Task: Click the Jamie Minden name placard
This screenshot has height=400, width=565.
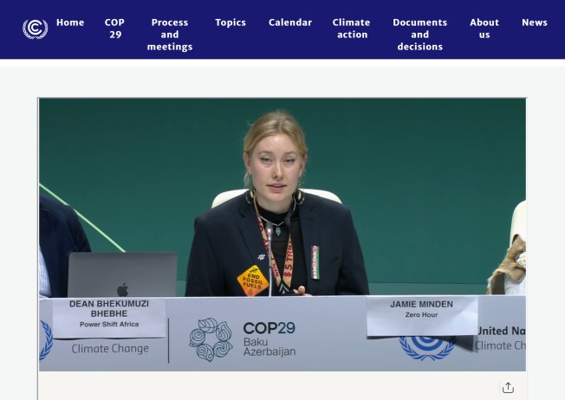Action: coord(421,315)
